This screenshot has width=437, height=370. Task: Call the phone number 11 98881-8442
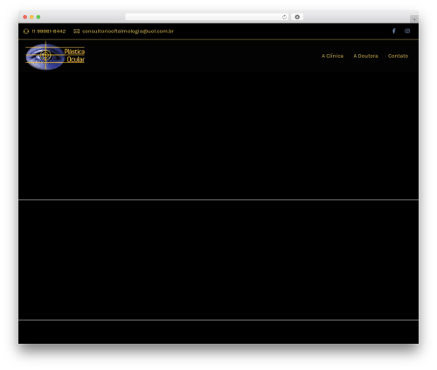[x=49, y=31]
